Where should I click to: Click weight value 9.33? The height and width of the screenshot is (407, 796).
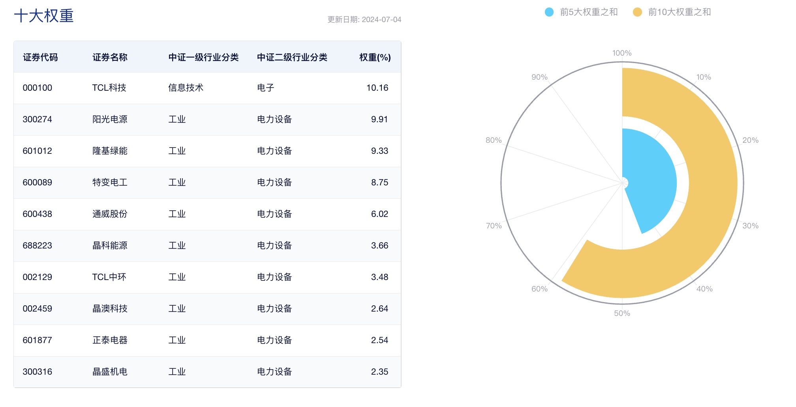pos(379,151)
